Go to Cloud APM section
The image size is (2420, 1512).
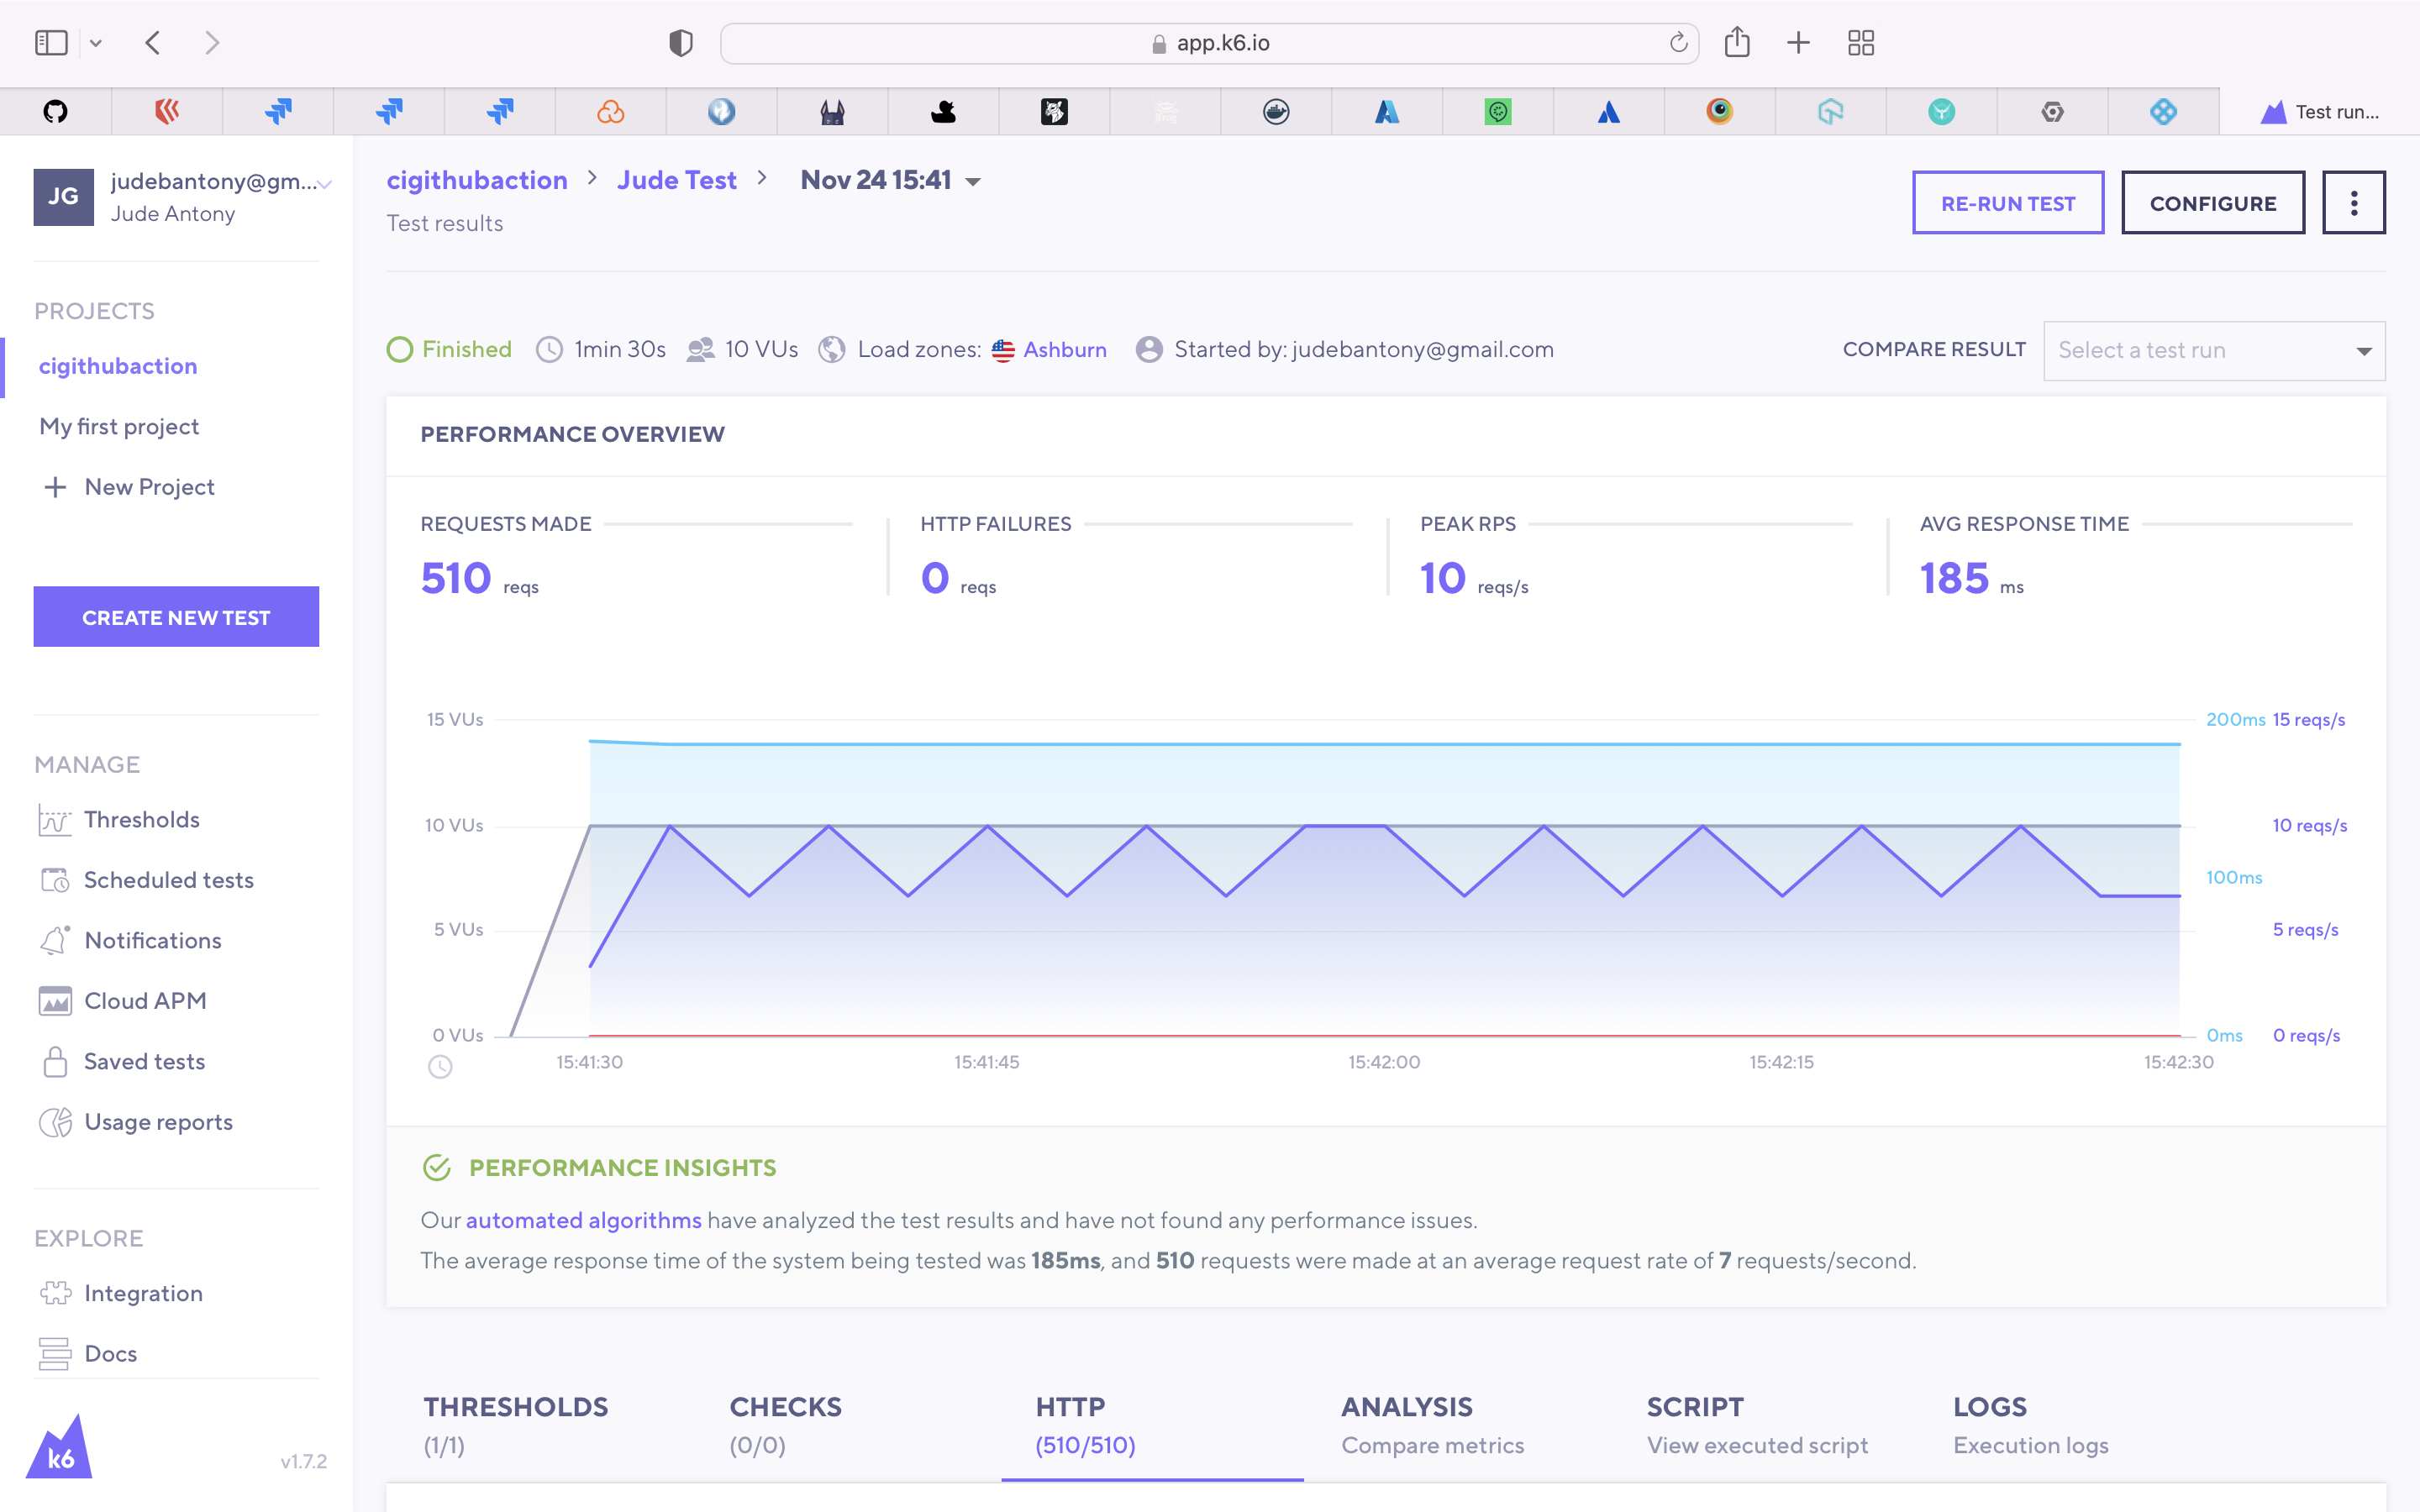tap(145, 1001)
